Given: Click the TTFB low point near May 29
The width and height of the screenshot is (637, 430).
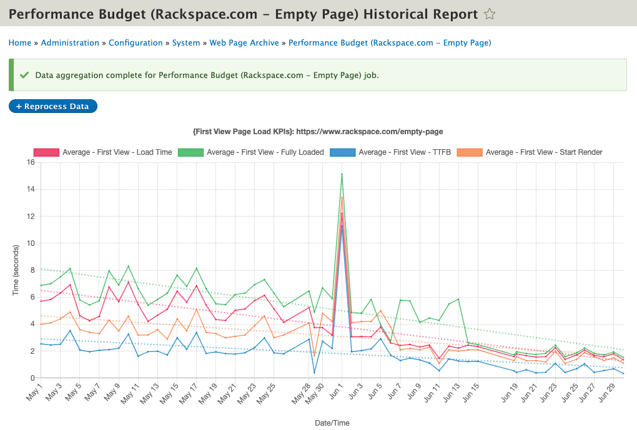Looking at the screenshot, I should pos(314,373).
